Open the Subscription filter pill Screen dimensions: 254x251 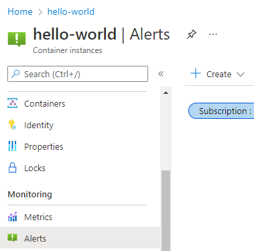221,111
